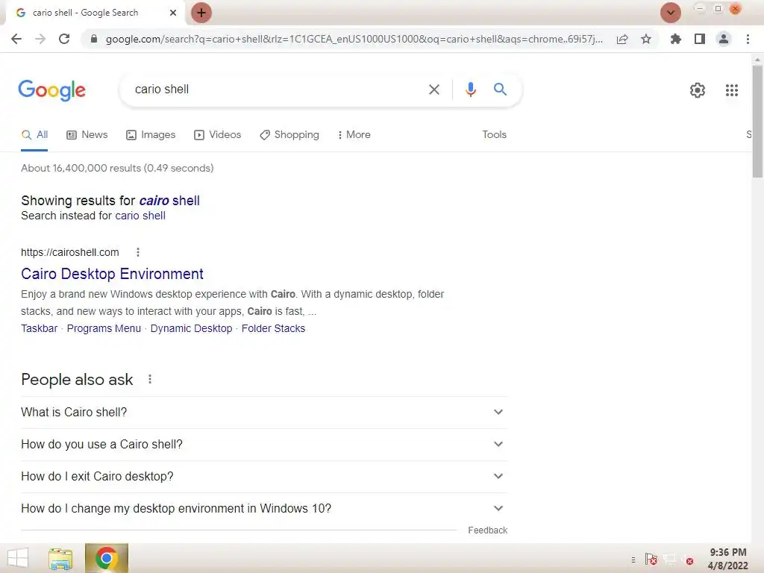Expand 'How do I exit Cairo desktop?'
The image size is (764, 573).
point(263,477)
